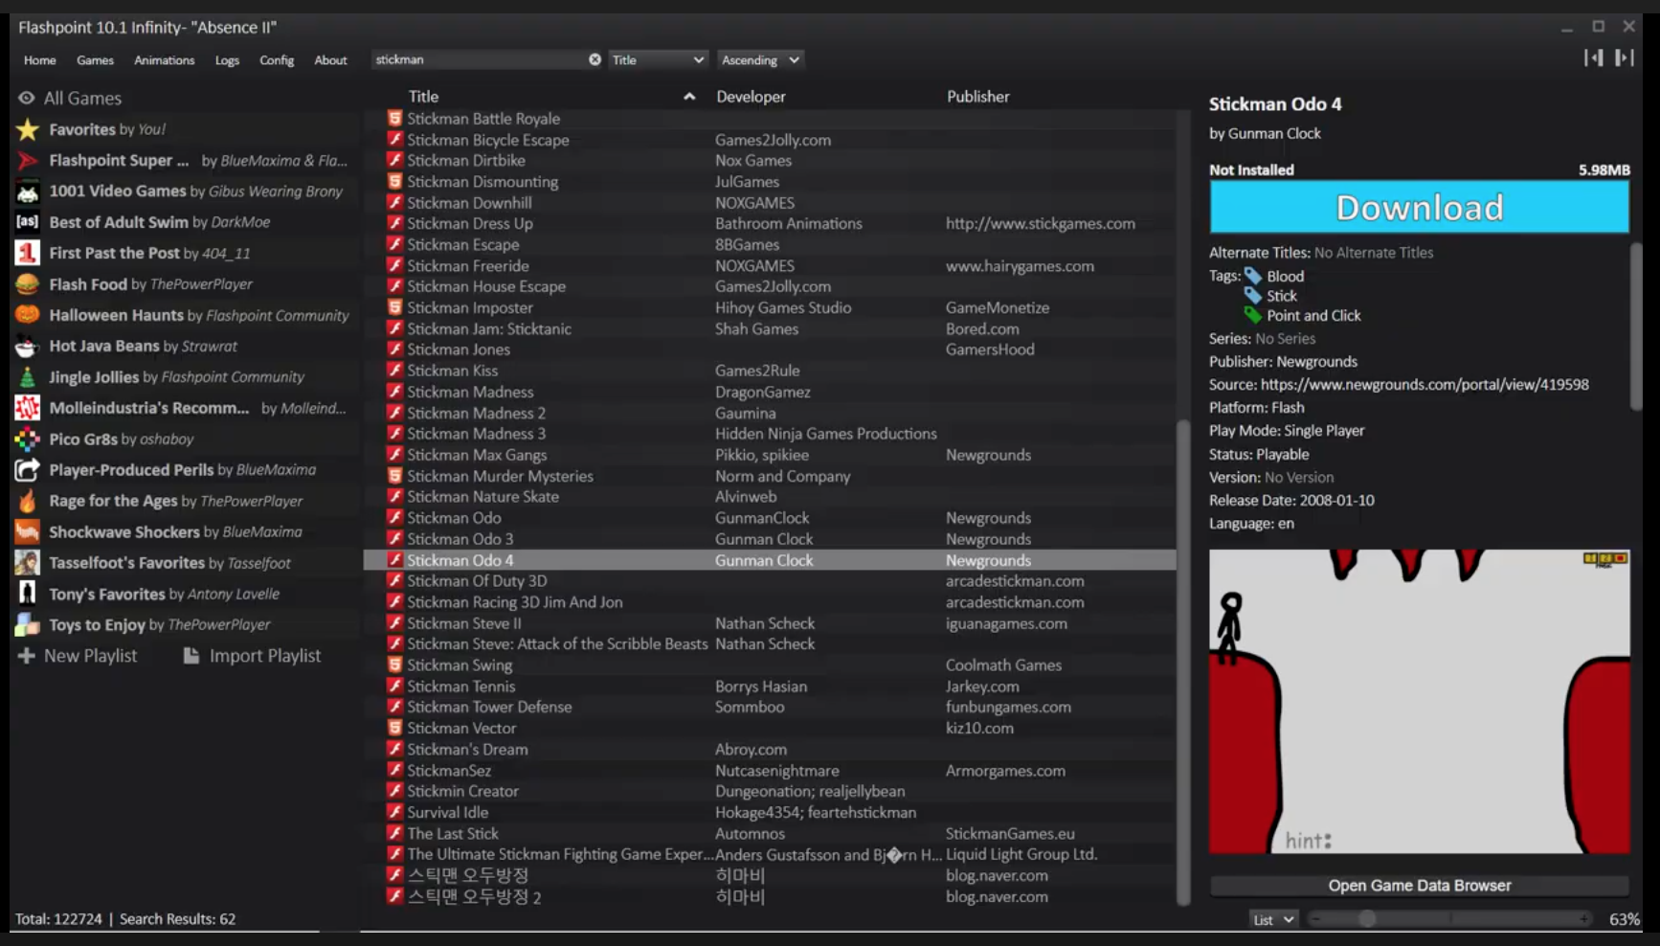Open the newgrounds.com source link
Image resolution: width=1660 pixels, height=946 pixels.
pyautogui.click(x=1424, y=385)
